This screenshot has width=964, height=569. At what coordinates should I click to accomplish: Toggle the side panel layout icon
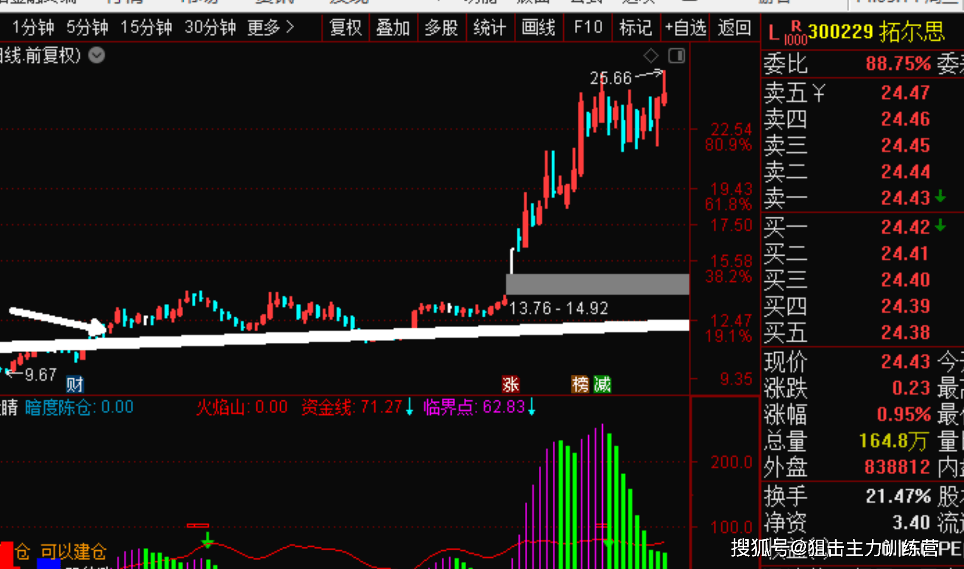point(677,55)
